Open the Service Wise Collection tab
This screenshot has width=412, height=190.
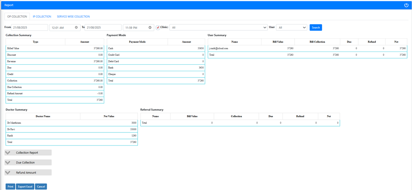73,16
